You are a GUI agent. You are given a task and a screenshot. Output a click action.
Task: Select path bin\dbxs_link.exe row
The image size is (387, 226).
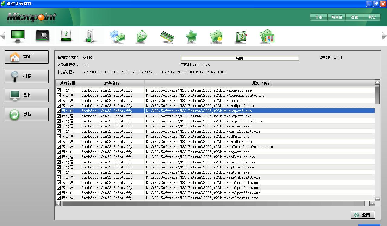tap(215, 162)
